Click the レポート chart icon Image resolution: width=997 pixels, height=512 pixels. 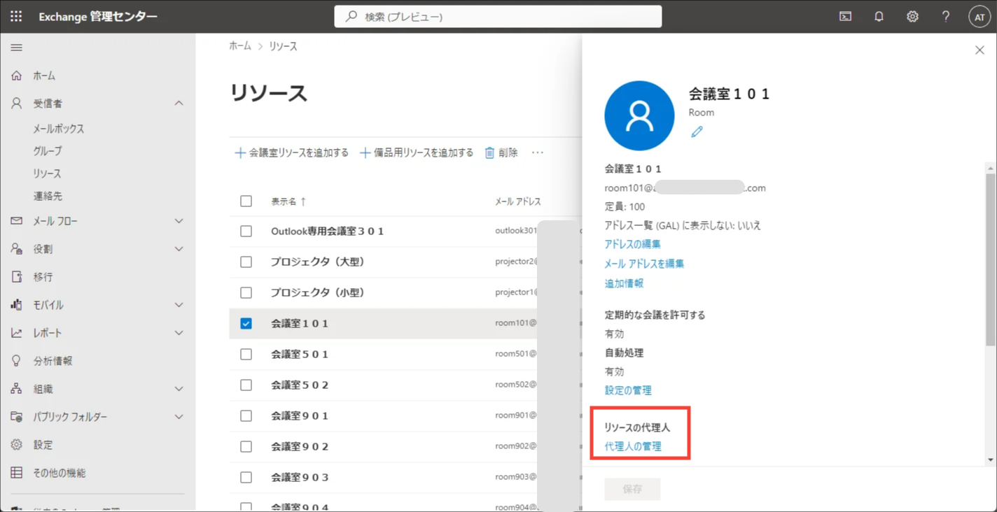[17, 333]
